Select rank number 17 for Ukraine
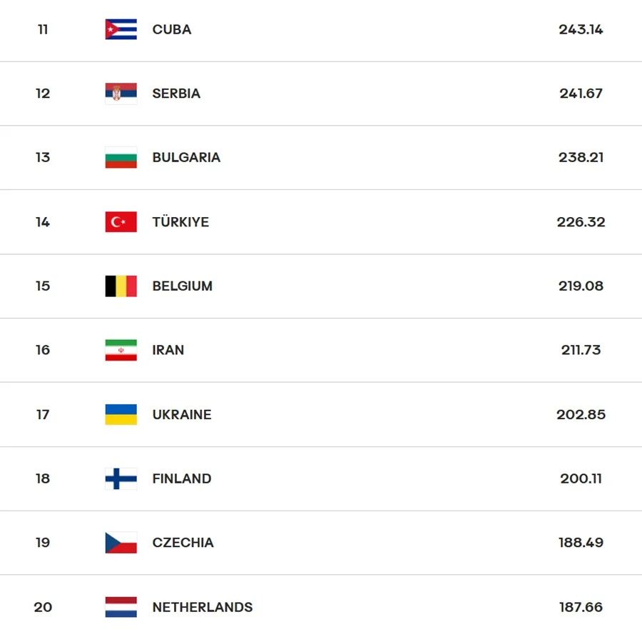The image size is (642, 637). click(x=43, y=414)
